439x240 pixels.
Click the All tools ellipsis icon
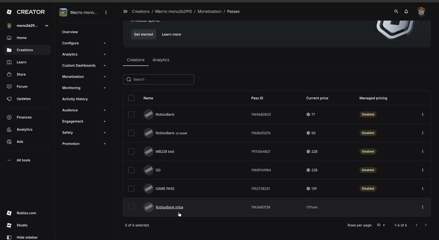click(x=9, y=160)
